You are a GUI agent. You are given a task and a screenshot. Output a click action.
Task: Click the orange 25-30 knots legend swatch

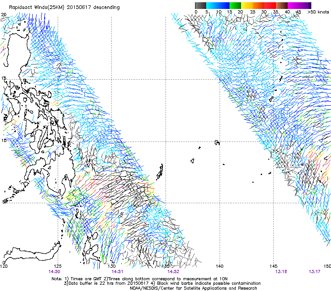(259, 5)
